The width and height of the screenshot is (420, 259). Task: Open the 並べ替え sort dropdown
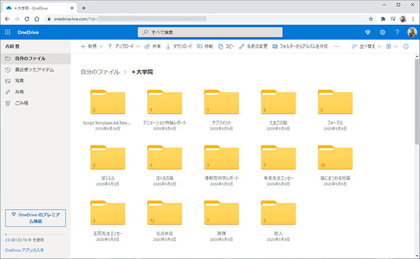pyautogui.click(x=364, y=46)
